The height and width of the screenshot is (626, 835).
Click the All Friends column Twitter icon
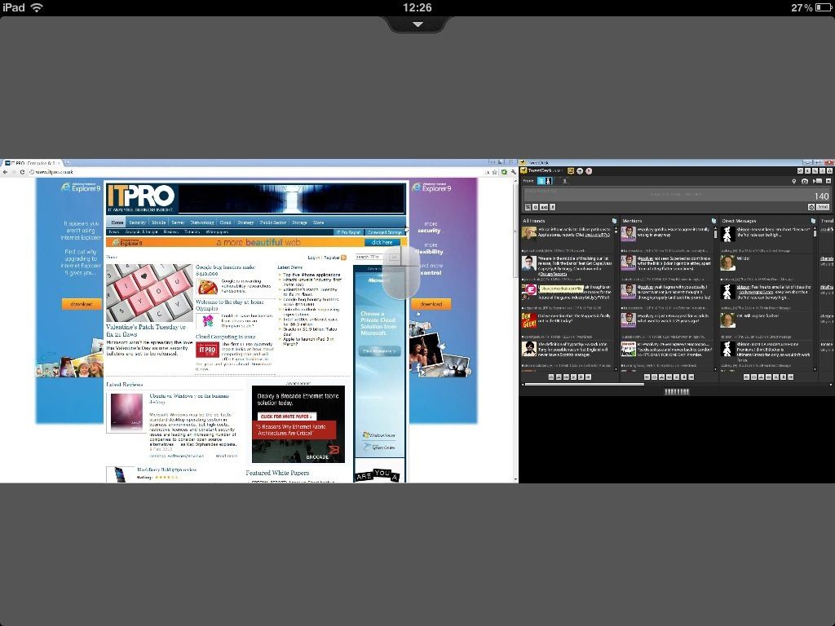(x=614, y=220)
